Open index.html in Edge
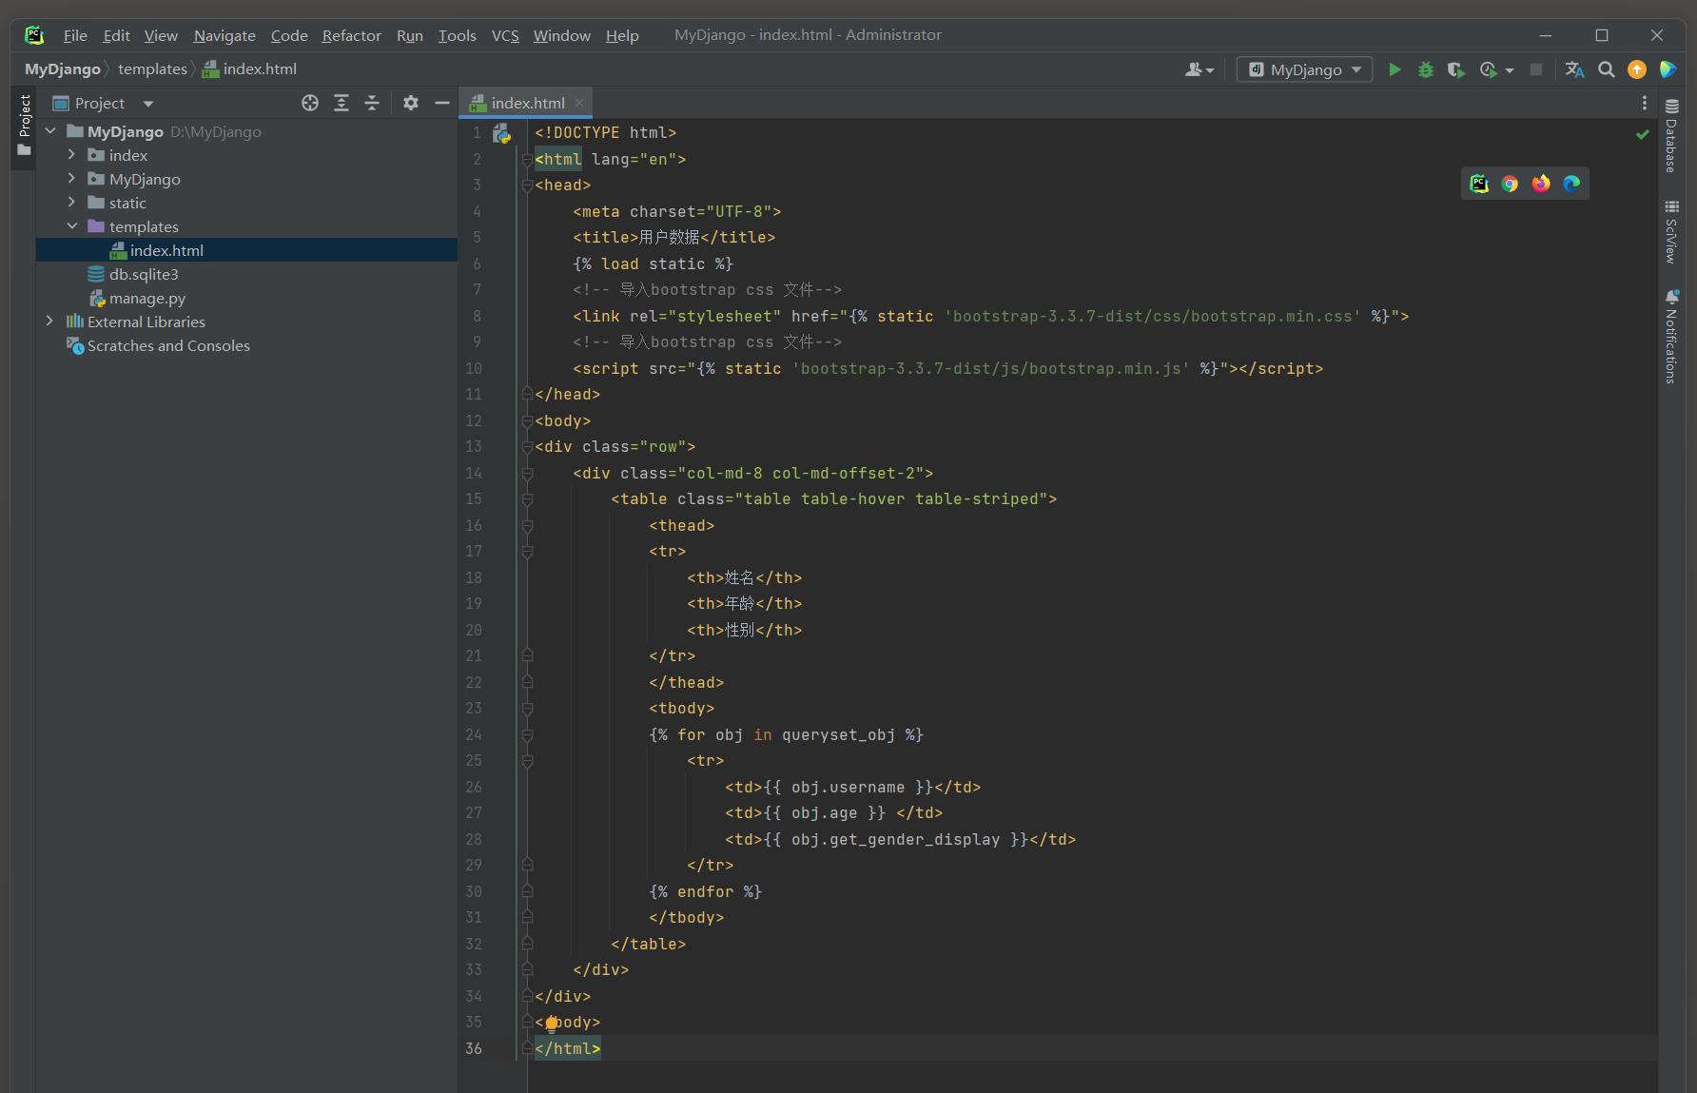The width and height of the screenshot is (1697, 1093). pos(1571,184)
